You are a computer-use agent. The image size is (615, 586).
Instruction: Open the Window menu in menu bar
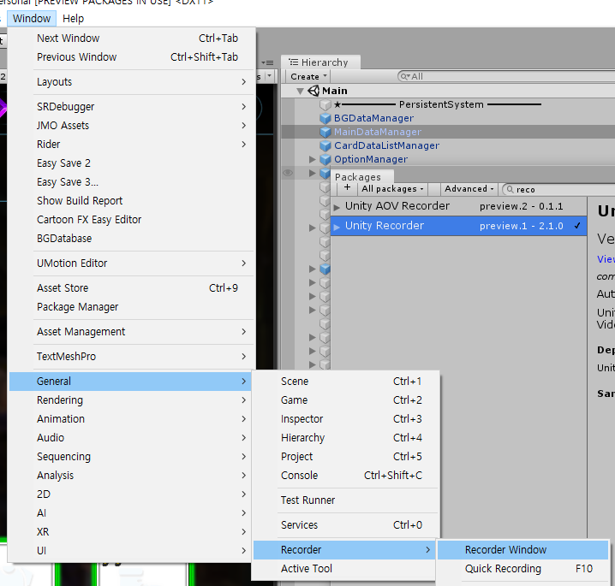(x=32, y=19)
